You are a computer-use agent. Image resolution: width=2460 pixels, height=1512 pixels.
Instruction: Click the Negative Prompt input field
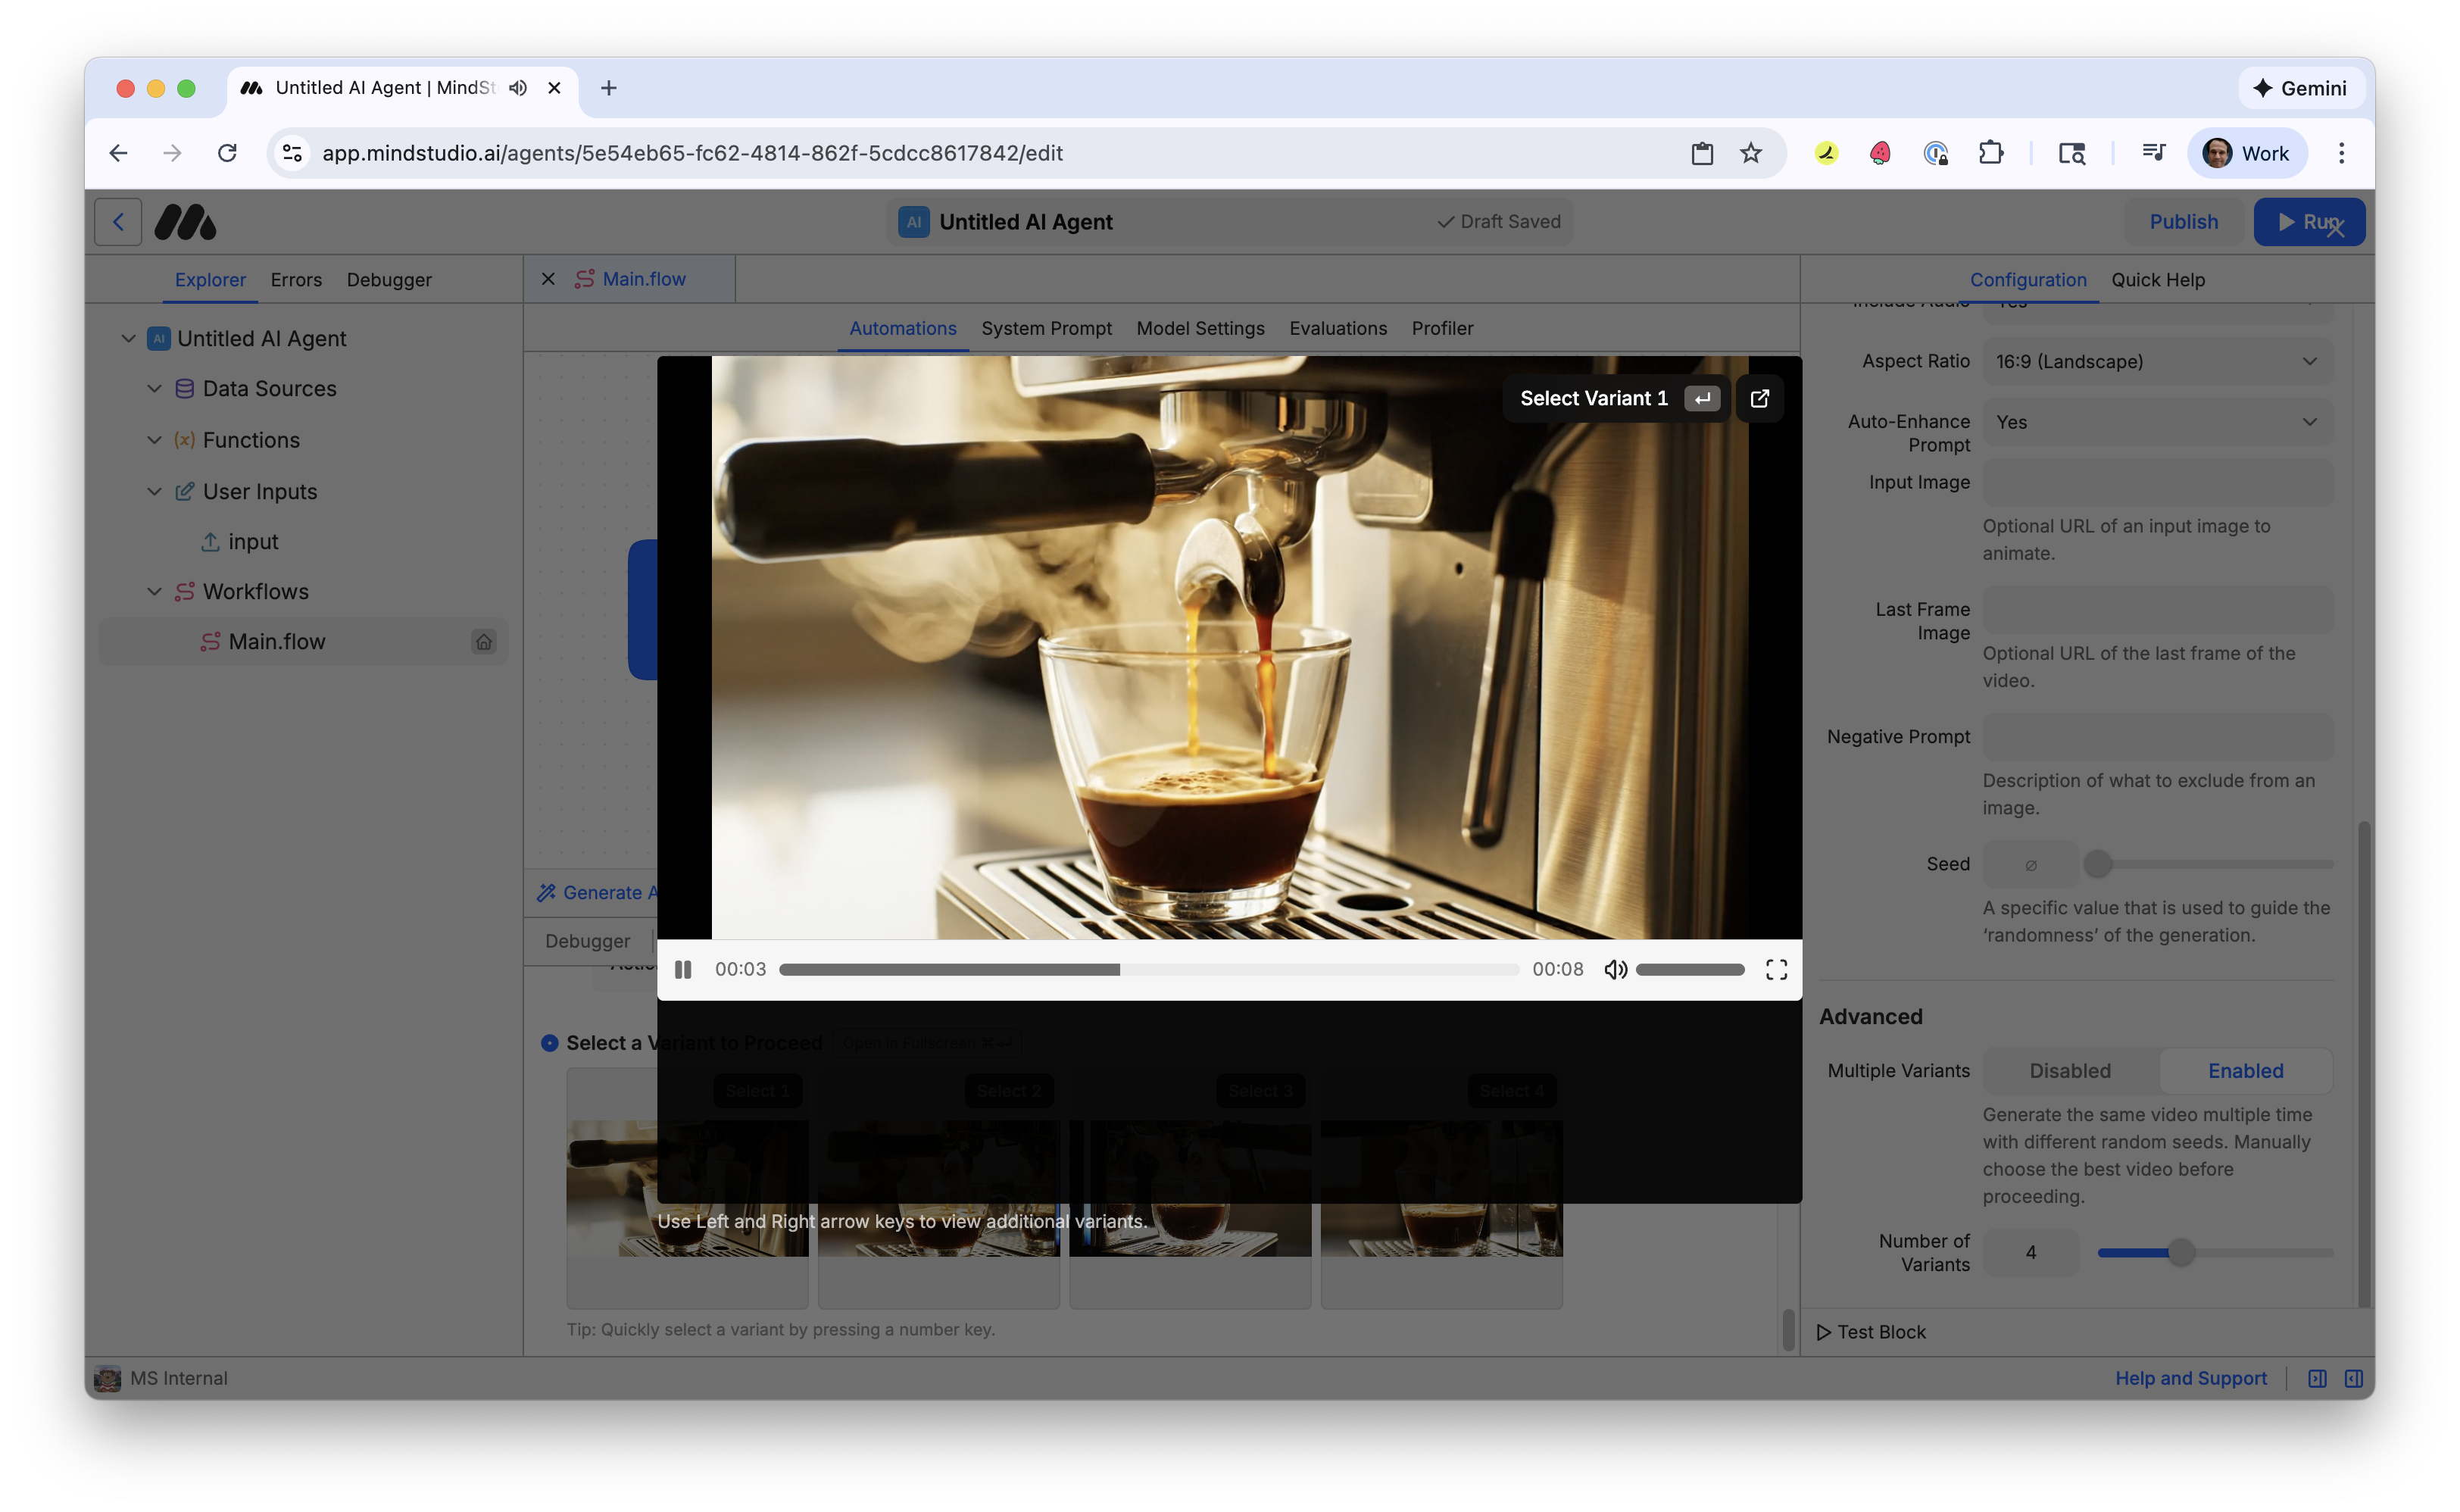pos(2158,737)
